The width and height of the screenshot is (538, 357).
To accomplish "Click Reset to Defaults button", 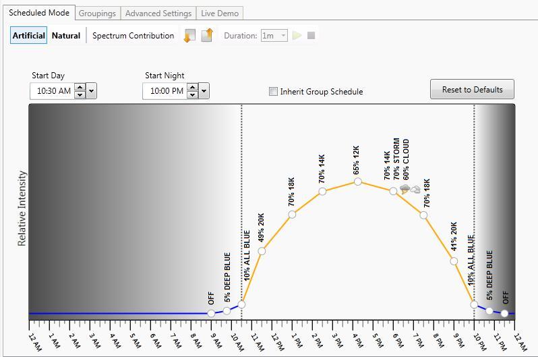I will click(472, 90).
